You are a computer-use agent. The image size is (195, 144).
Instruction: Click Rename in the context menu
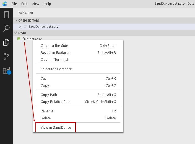point(47,111)
